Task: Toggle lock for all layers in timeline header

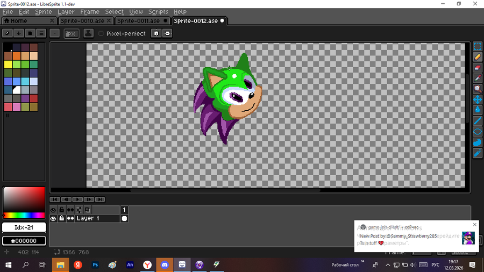Action: 62,210
